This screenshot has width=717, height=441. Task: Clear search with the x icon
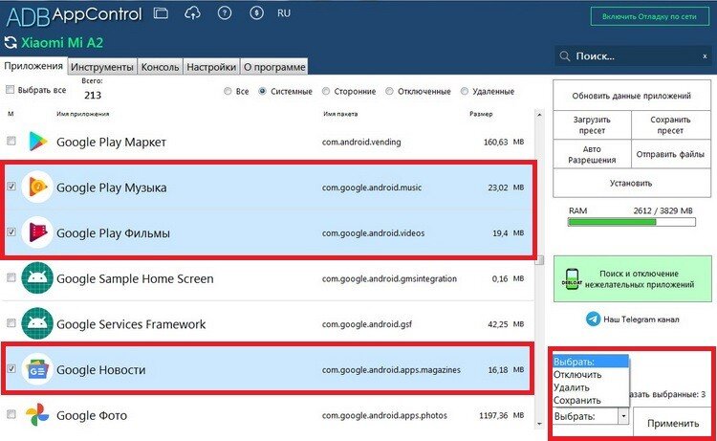tap(705, 56)
